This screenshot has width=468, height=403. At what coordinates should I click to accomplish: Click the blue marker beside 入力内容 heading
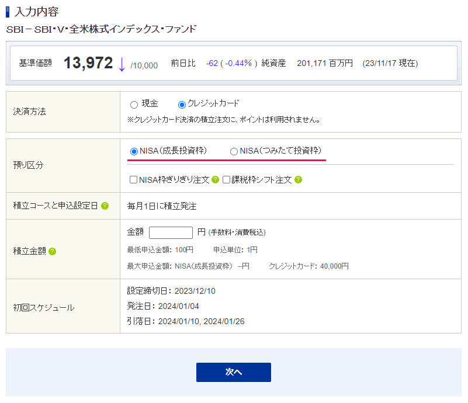click(8, 11)
